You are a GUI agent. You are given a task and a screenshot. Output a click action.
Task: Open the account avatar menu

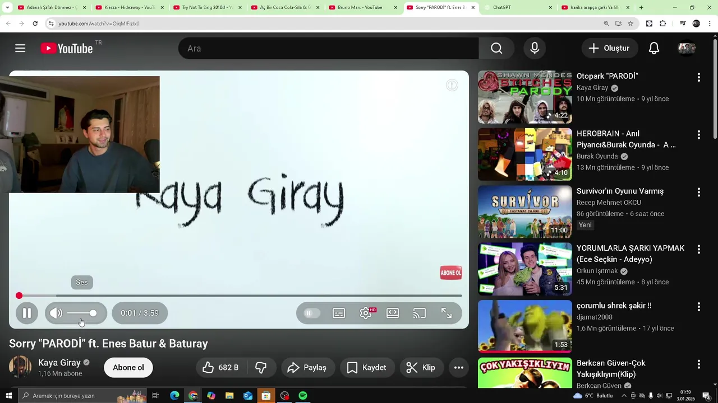click(687, 48)
